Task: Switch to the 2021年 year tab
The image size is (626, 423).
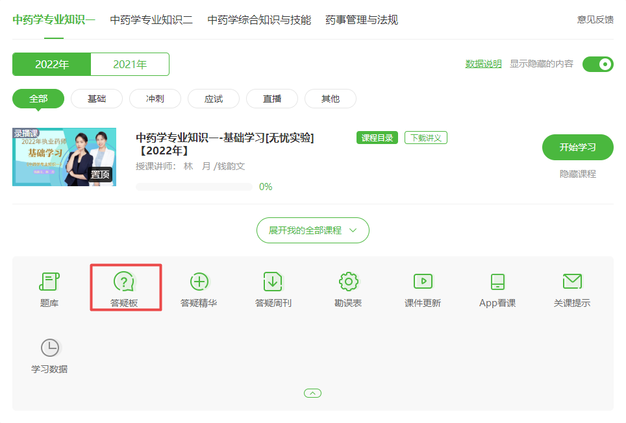Action: point(130,64)
